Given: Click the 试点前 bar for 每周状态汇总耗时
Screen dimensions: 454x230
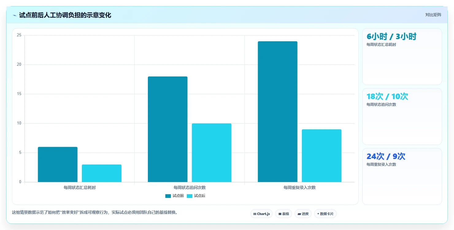Looking at the screenshot, I should pos(58,165).
